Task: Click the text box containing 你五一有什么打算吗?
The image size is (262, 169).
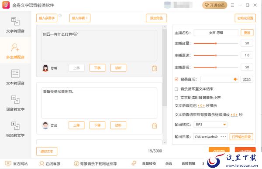Action: [x=99, y=46]
